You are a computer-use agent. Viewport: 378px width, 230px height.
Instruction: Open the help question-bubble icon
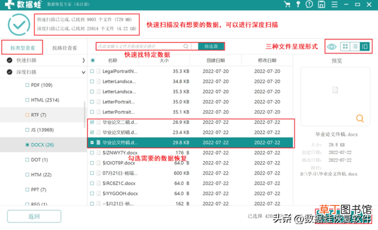[x=309, y=4]
